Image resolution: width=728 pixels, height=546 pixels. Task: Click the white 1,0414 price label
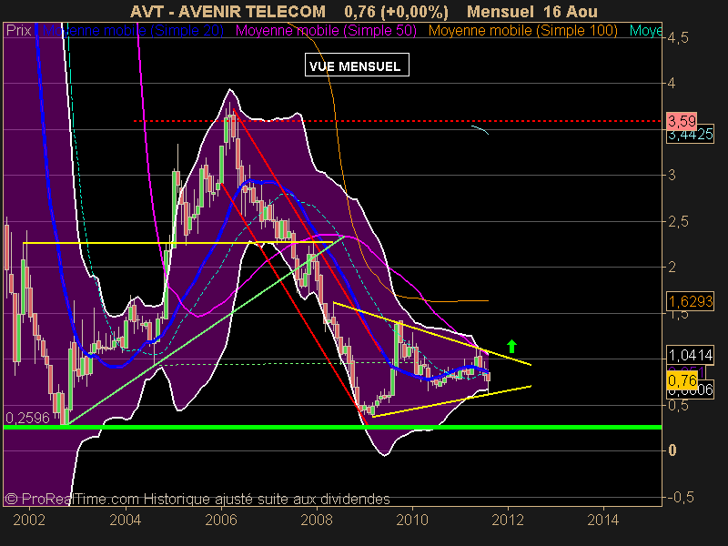point(691,355)
